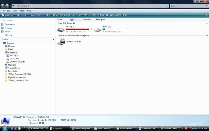Image resolution: width=209 pixels, height=131 pixels.
Task: Open the Tools menu
Action: [x=22, y=11]
